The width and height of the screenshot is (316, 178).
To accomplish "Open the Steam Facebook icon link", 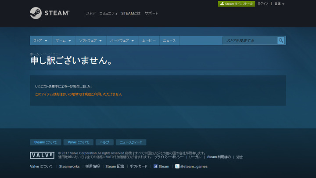I will click(x=155, y=166).
